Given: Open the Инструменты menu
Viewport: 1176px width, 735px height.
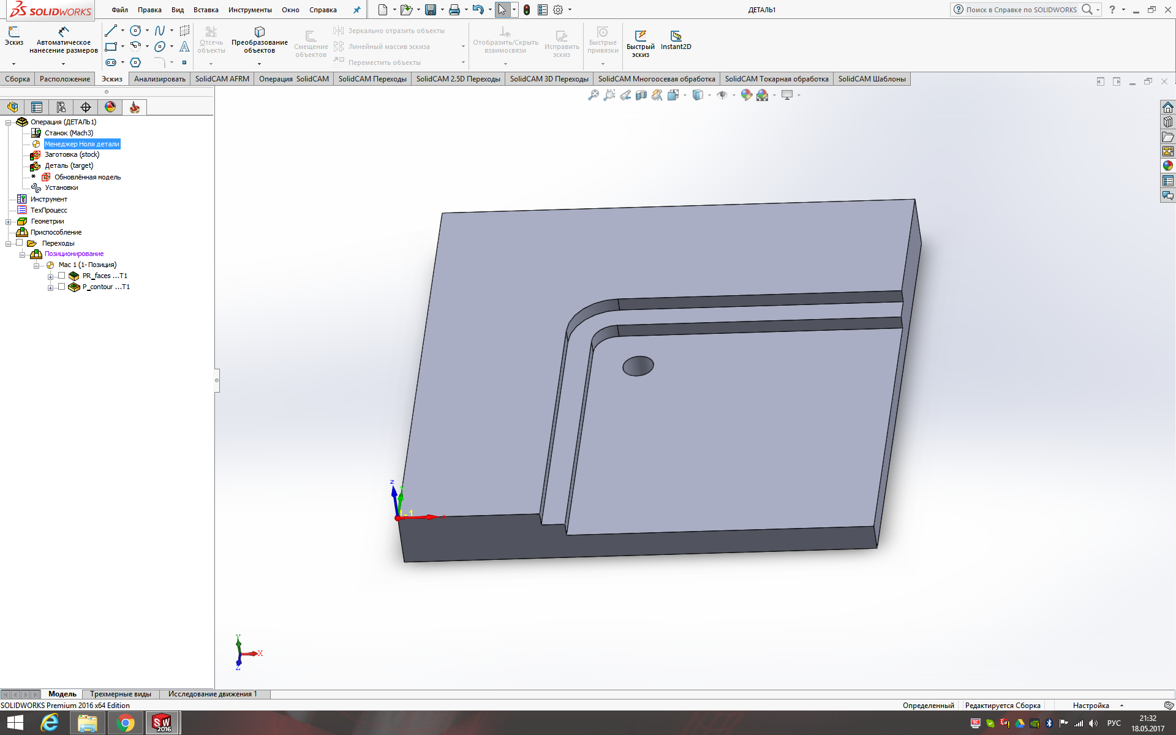Looking at the screenshot, I should [x=250, y=10].
